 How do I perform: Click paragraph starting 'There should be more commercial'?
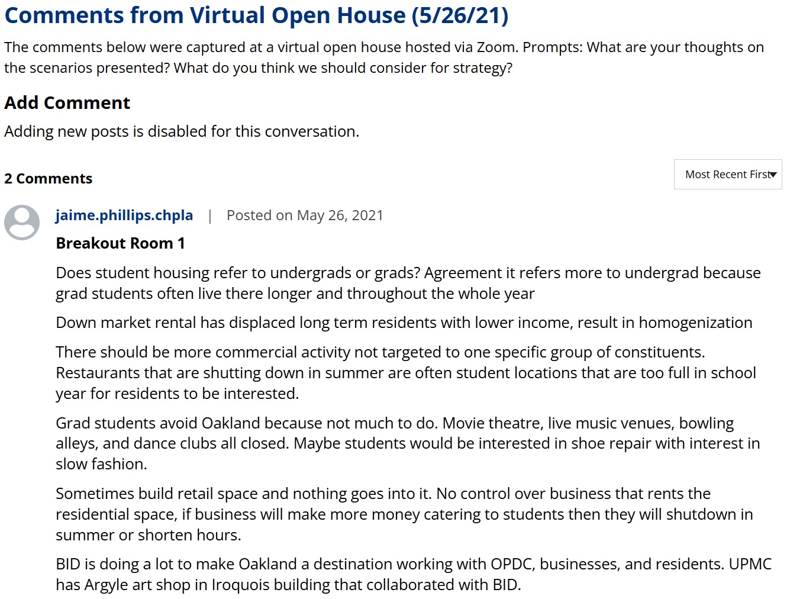pyautogui.click(x=406, y=373)
